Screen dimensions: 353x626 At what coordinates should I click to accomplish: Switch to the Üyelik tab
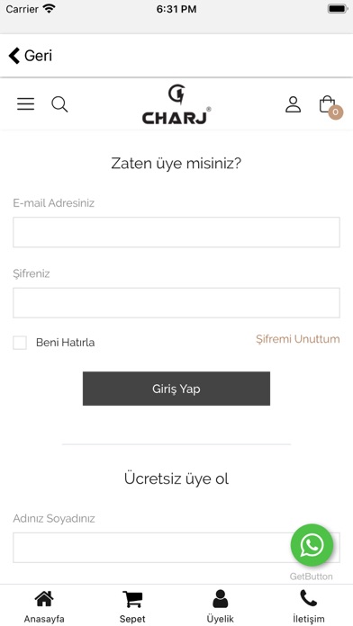(x=221, y=606)
